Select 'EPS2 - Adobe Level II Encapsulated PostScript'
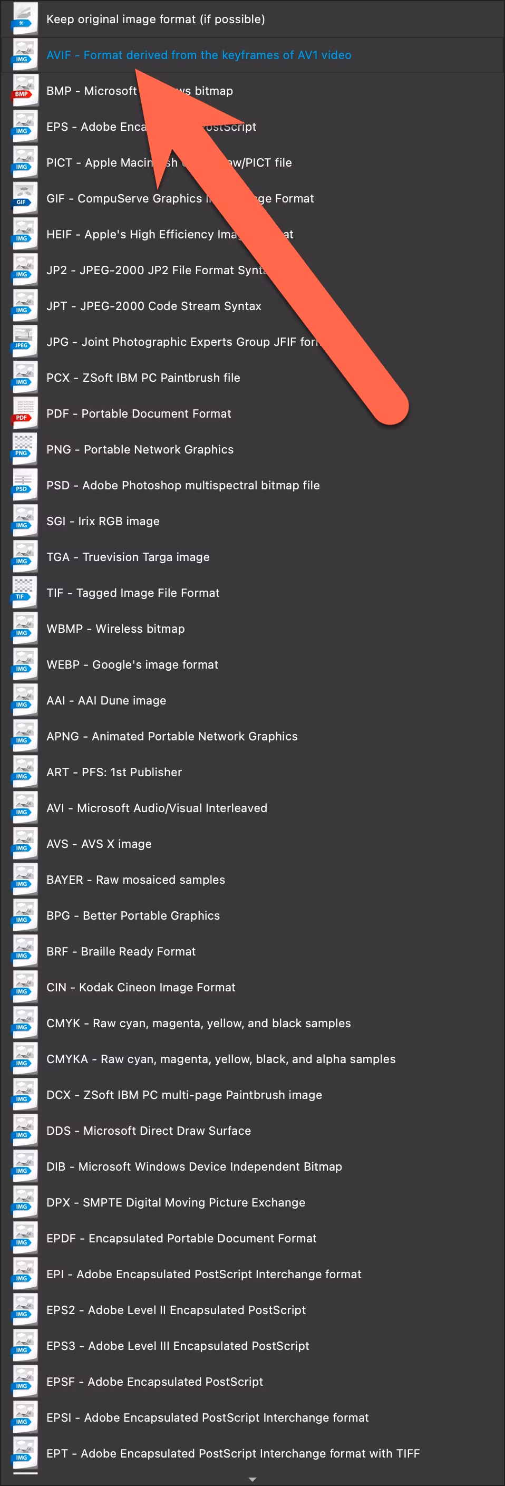The height and width of the screenshot is (1486, 505). pyautogui.click(x=252, y=1309)
